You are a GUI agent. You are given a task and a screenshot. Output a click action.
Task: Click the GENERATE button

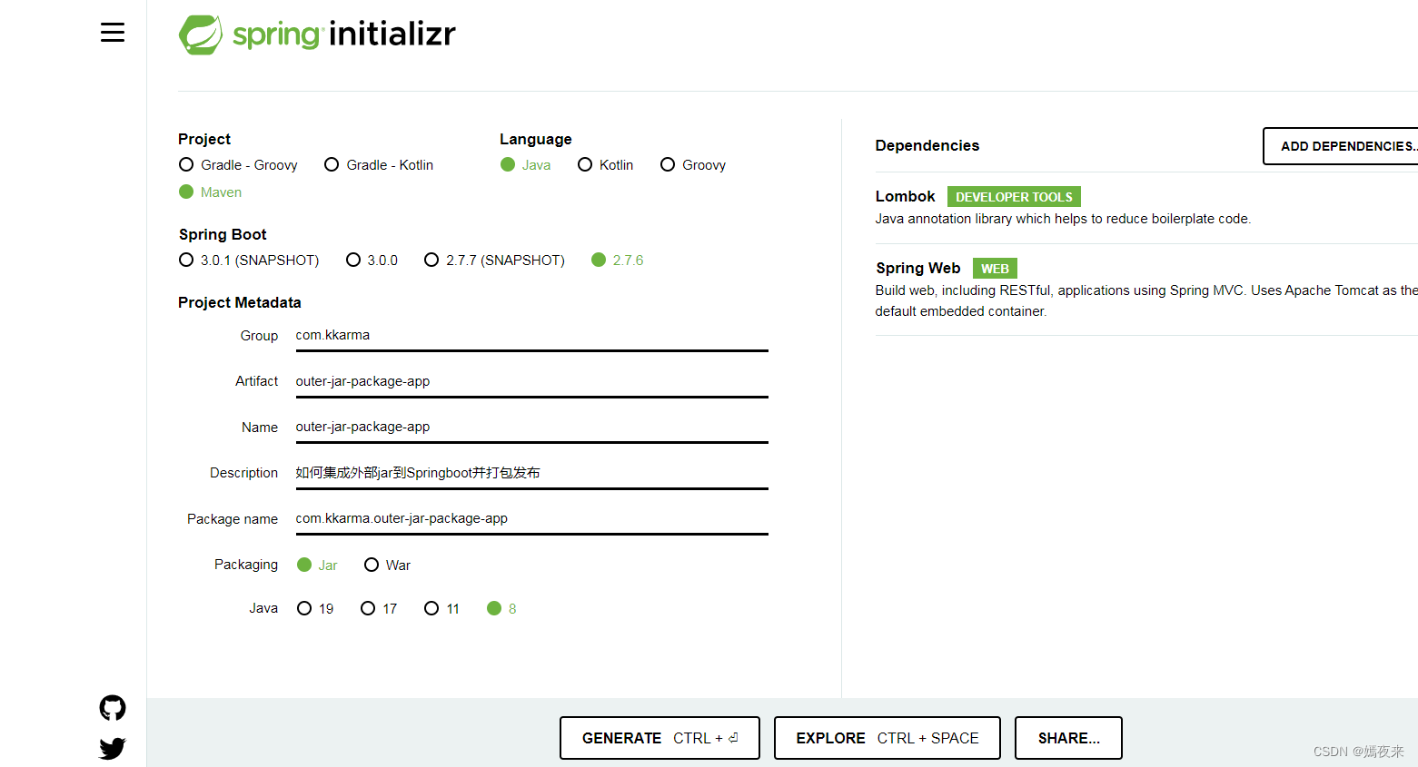pos(659,738)
